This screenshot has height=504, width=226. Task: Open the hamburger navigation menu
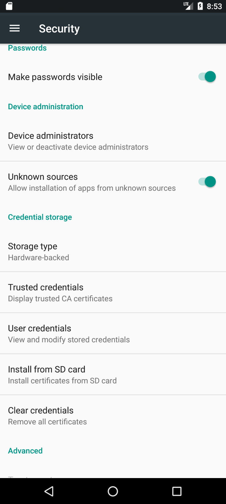pos(15,28)
